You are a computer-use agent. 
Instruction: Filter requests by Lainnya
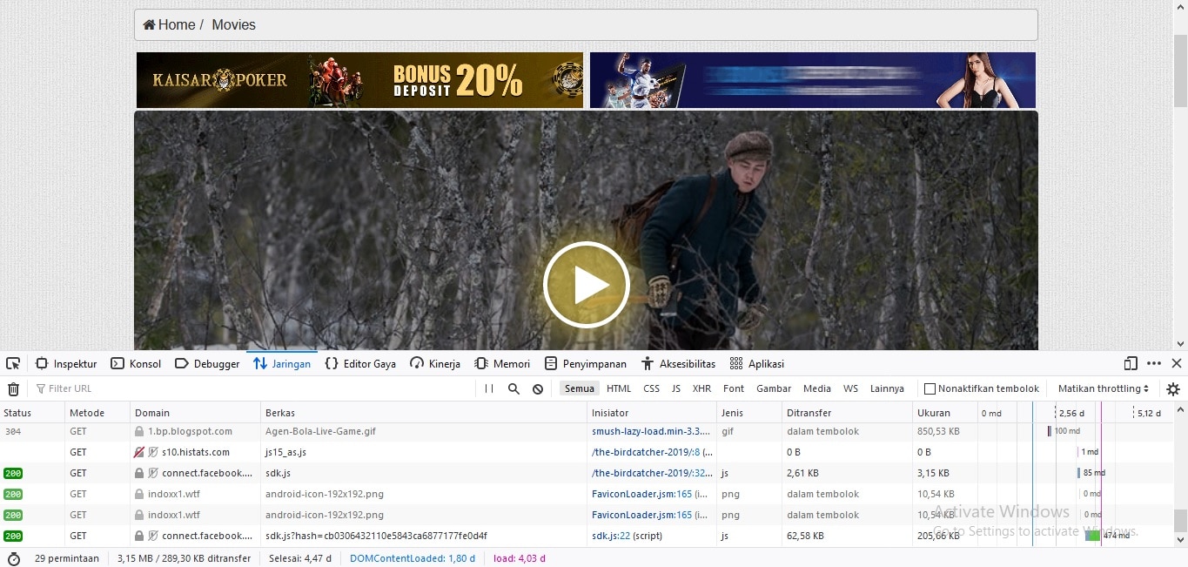(x=887, y=389)
